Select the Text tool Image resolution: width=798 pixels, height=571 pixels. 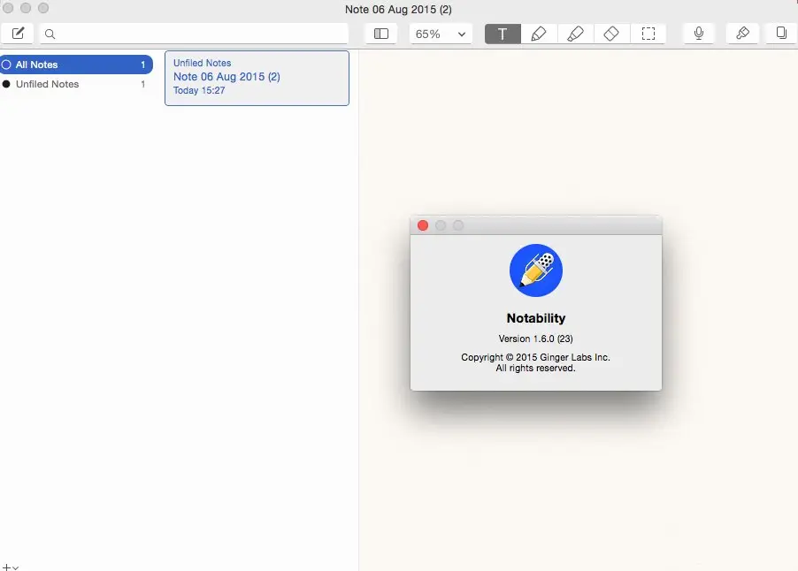503,34
